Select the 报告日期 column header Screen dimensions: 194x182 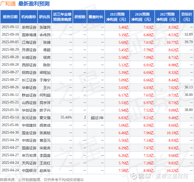[10, 17]
